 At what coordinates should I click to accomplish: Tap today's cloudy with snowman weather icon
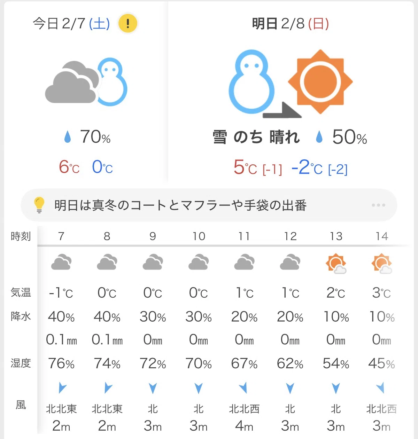(86, 82)
